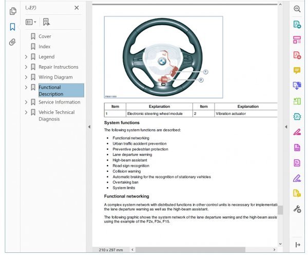Expand the Repair Instructions bookmark

(x=26, y=67)
